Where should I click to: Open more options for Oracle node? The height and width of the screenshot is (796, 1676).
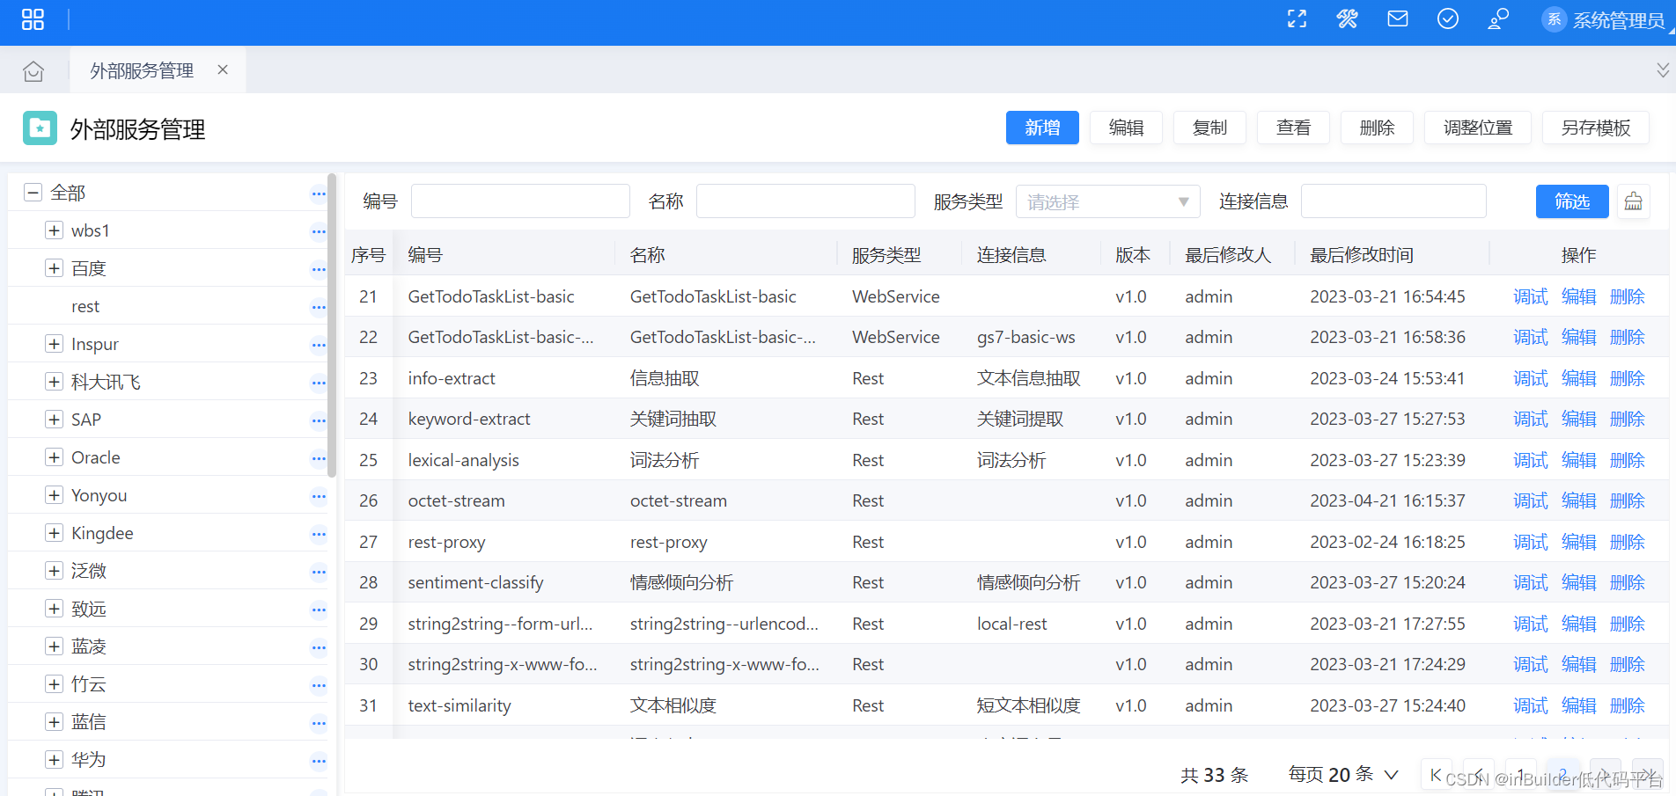(x=319, y=458)
